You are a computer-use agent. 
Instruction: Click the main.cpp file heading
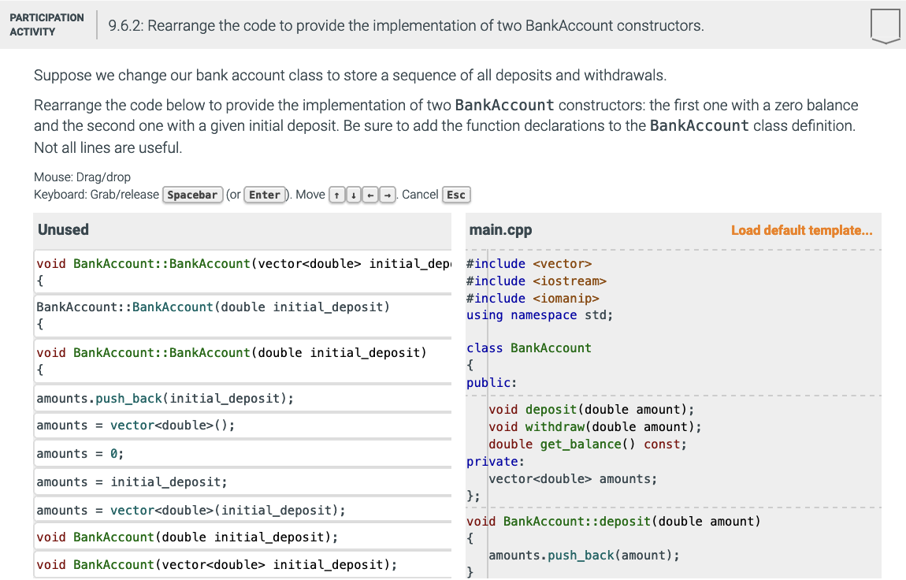[500, 230]
